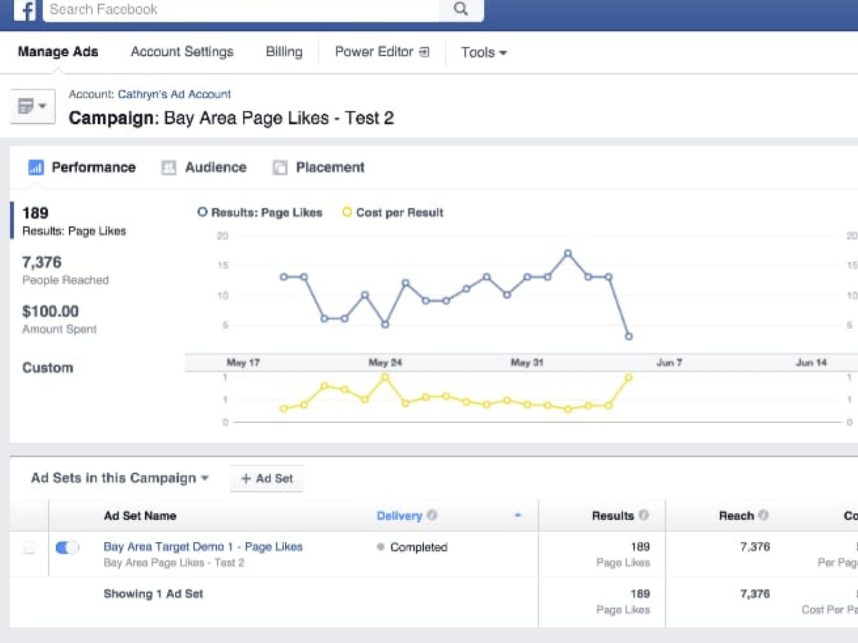Go to the Billing tab

(284, 52)
